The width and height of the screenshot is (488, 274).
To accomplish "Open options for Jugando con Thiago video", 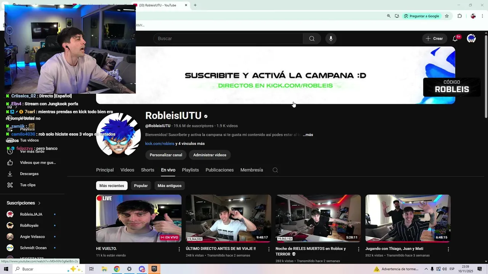I will [448, 249].
